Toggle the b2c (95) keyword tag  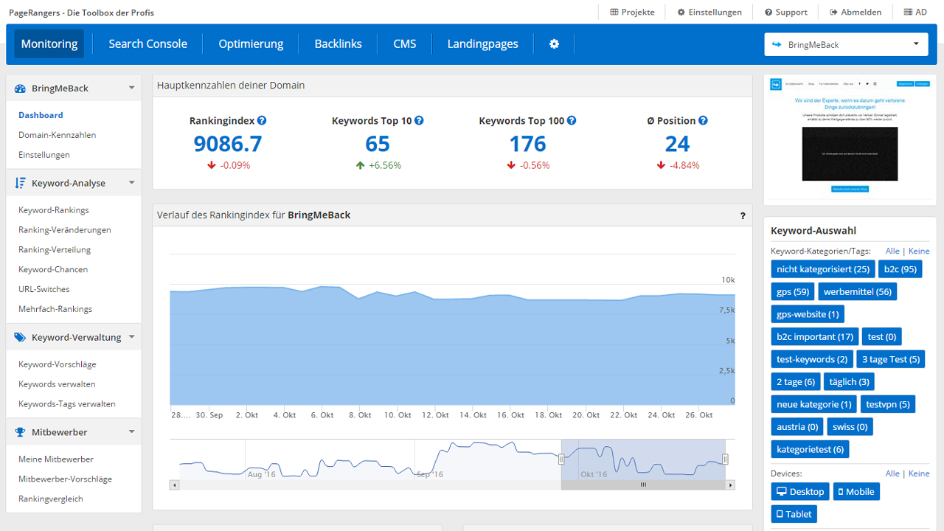coord(900,269)
